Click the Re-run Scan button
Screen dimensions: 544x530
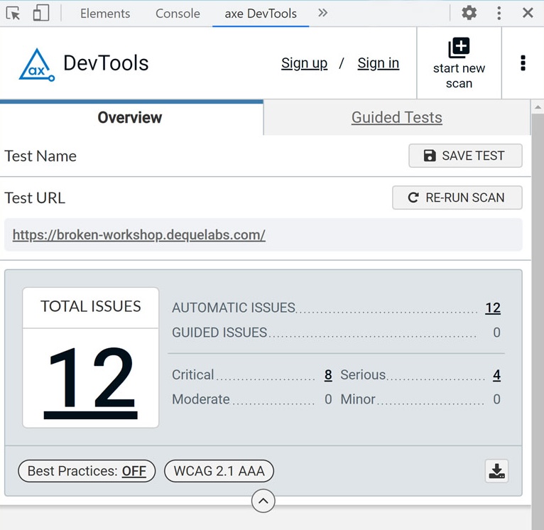[x=457, y=198]
